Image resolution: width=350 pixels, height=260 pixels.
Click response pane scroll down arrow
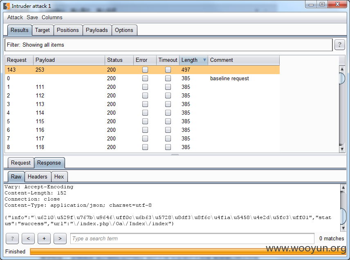(343, 228)
